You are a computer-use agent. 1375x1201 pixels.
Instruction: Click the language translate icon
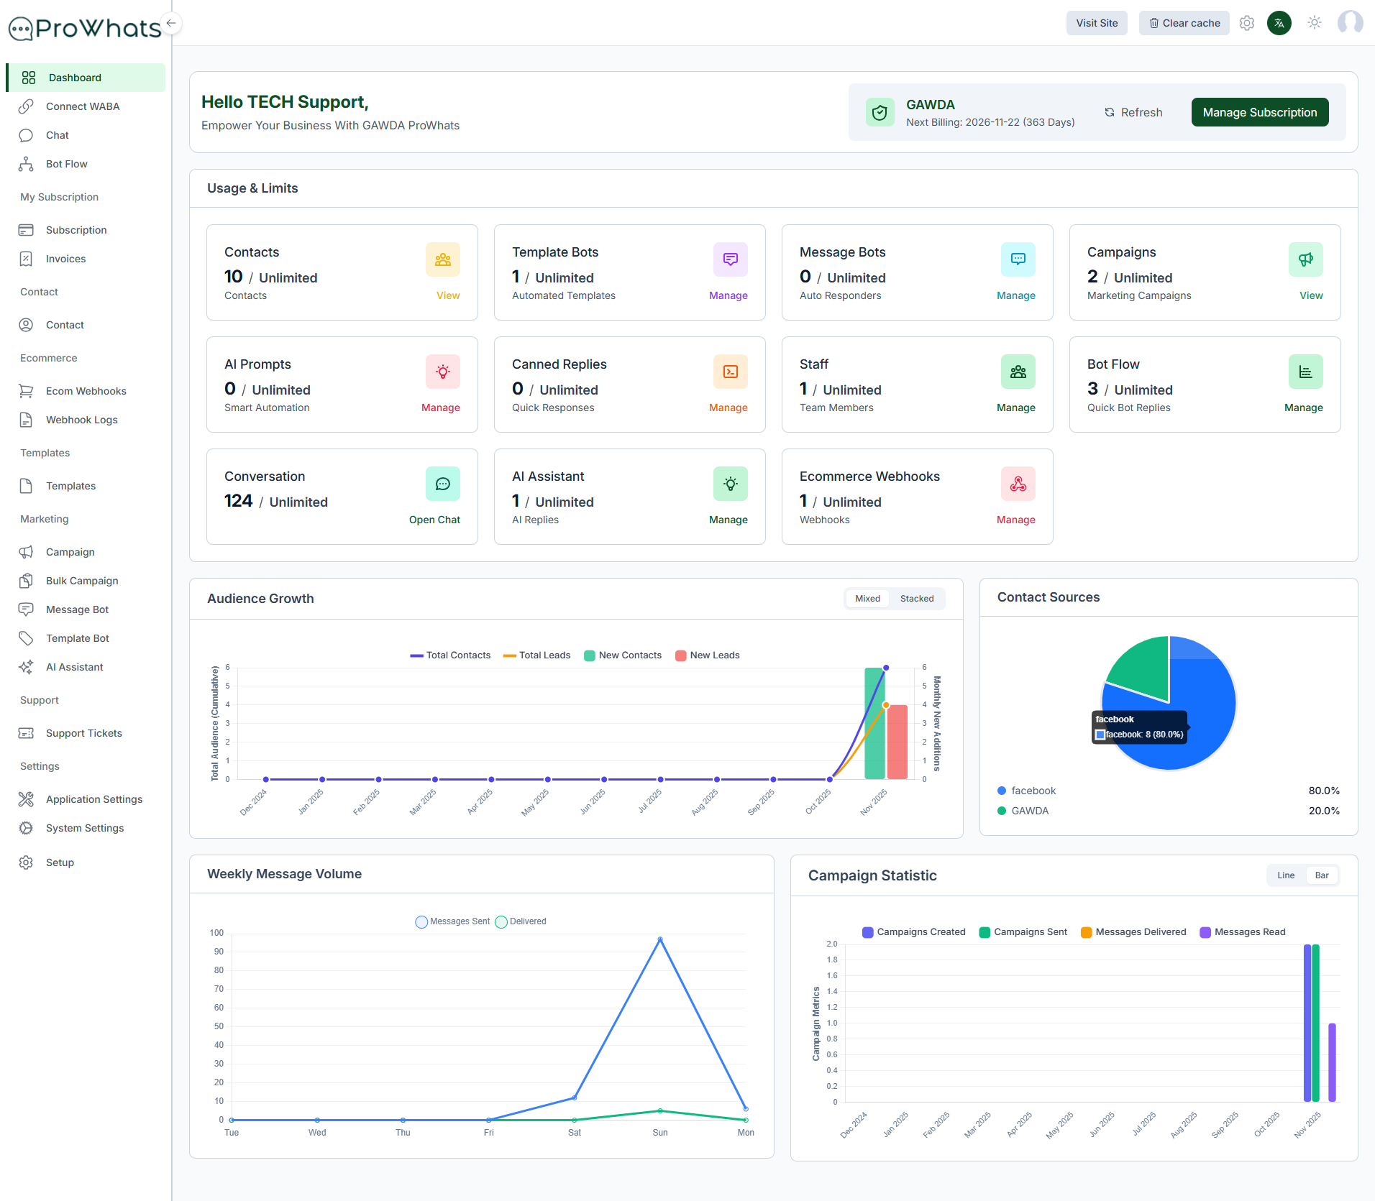[x=1279, y=23]
